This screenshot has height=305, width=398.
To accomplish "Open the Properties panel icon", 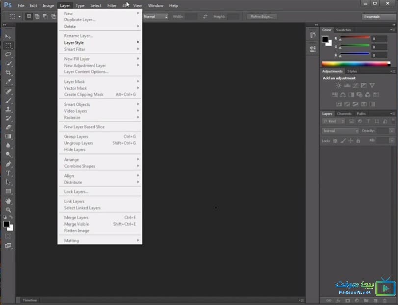I will coord(313,48).
